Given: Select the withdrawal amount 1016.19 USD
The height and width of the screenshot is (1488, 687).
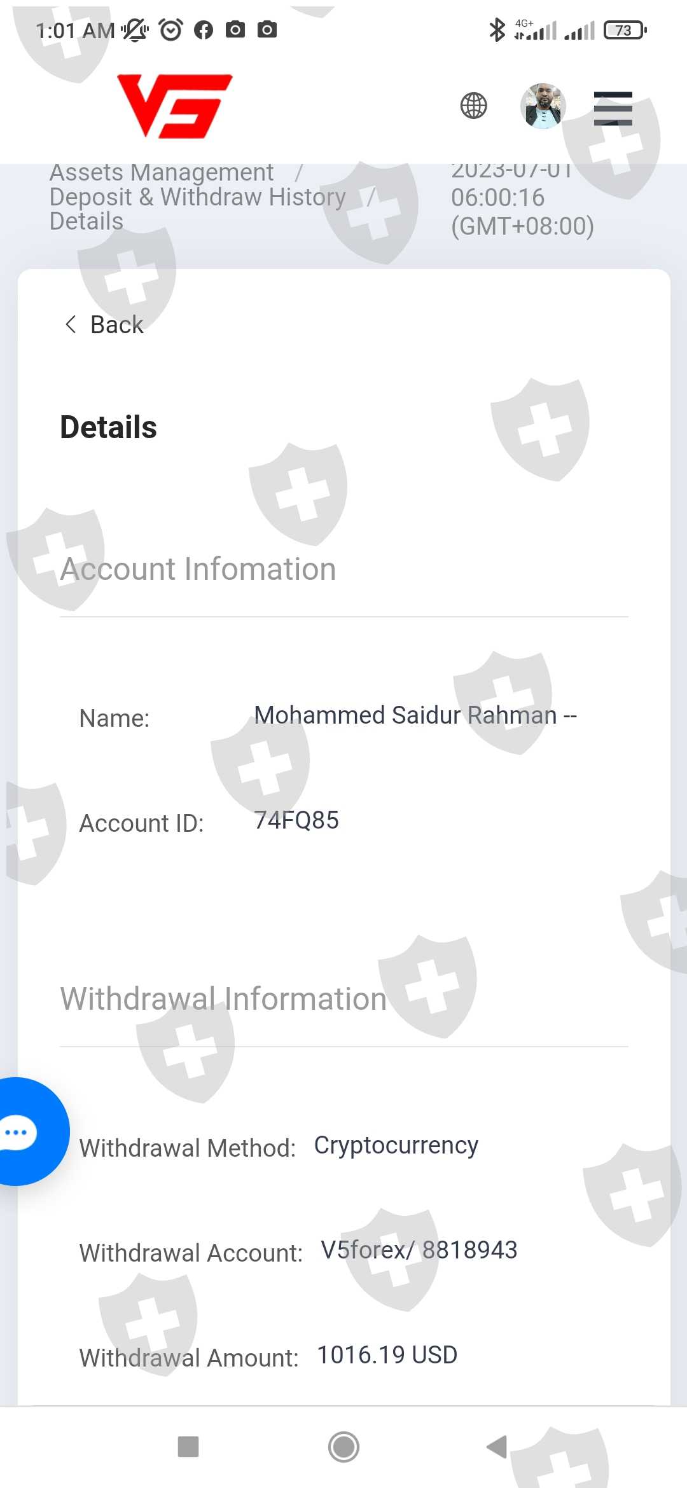Looking at the screenshot, I should click(387, 1355).
